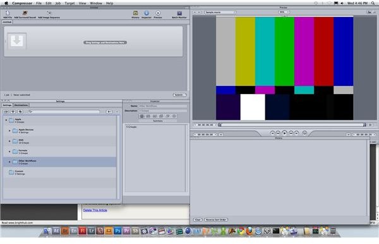The image size is (379, 244).
Task: Expand the DVD settings folder
Action: pyautogui.click(x=9, y=141)
